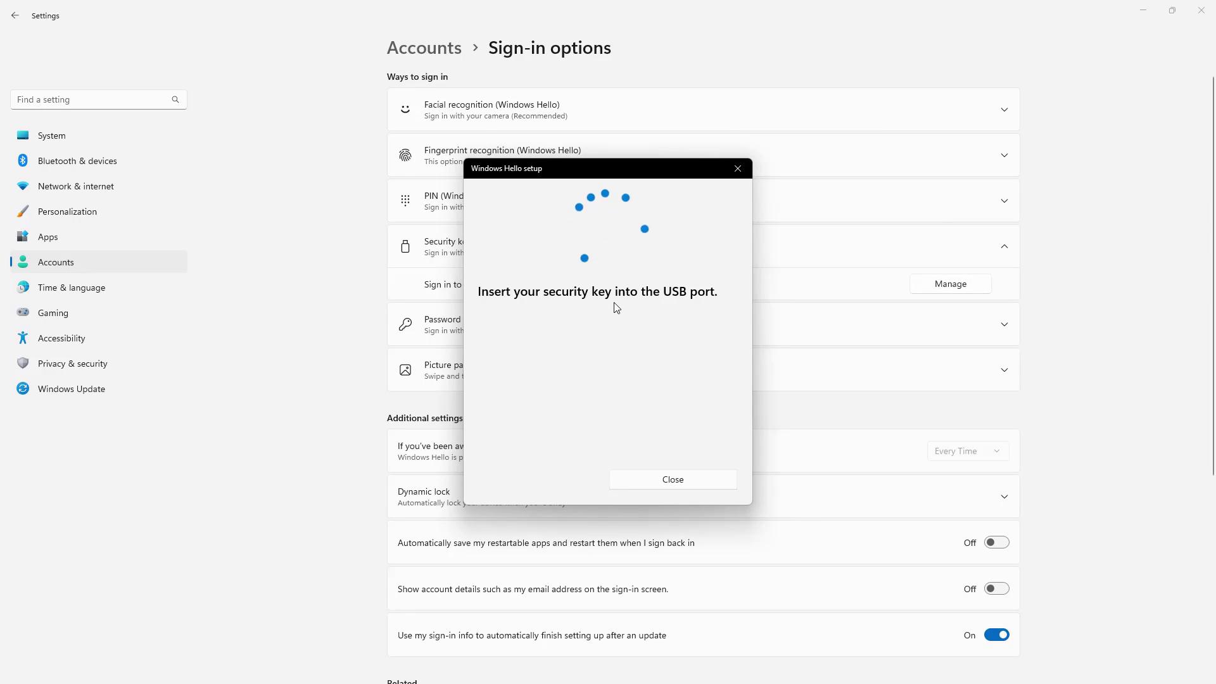The image size is (1216, 684).
Task: Click the Accounts breadcrumb link
Action: click(424, 48)
